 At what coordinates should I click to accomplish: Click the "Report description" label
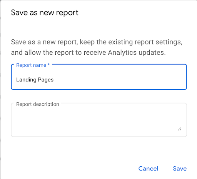[38, 104]
